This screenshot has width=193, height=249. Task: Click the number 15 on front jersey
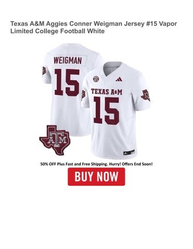(106, 110)
